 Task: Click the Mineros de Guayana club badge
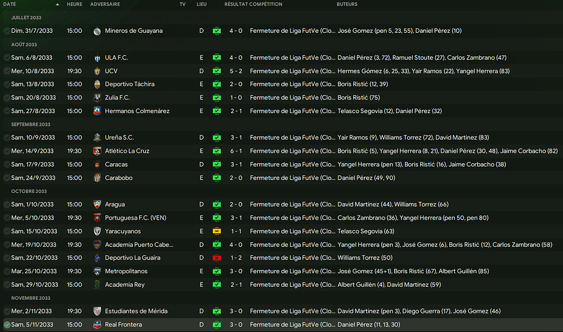click(x=97, y=31)
